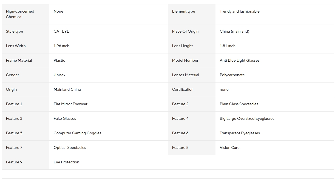Select the Lens Height value "1.81 inch"
The height and width of the screenshot is (179, 335).
click(x=228, y=46)
